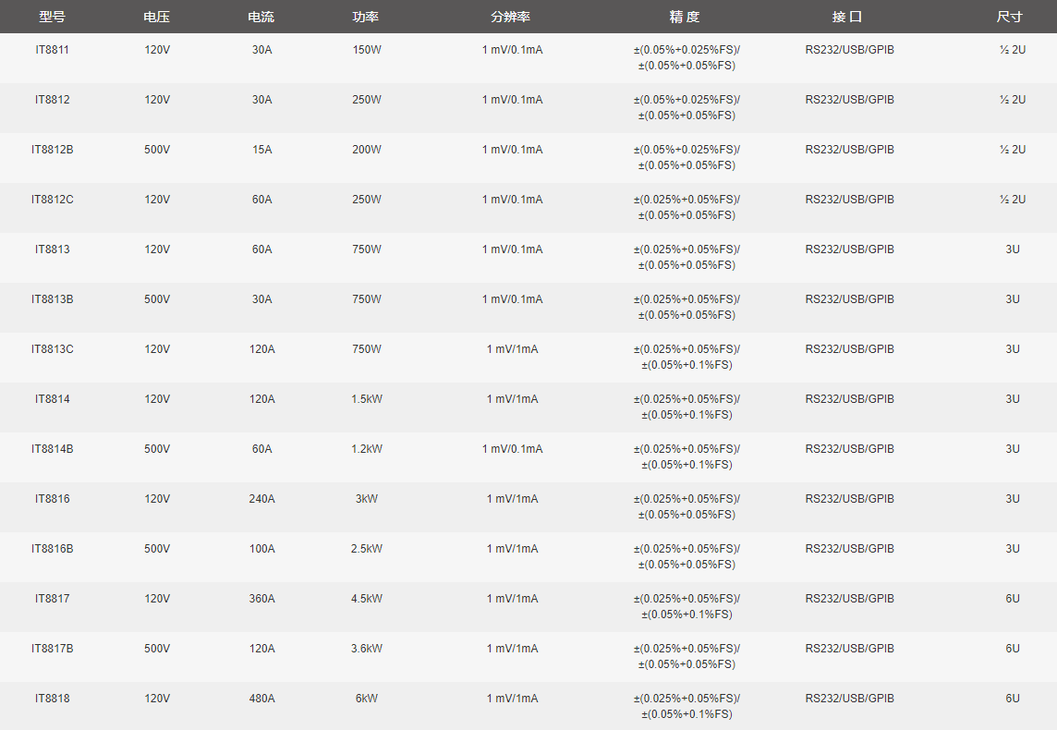
Task: Click the 分辨率 column header
Action: [x=511, y=17]
